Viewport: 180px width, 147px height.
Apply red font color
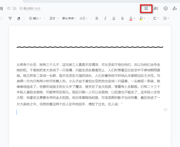pyautogui.click(x=131, y=18)
